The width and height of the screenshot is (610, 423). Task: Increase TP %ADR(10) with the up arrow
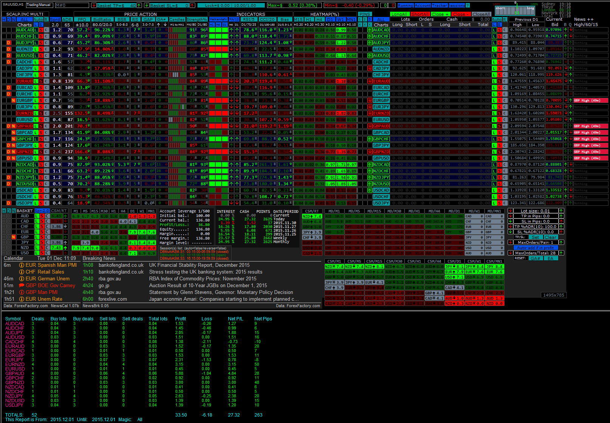pyautogui.click(x=561, y=227)
